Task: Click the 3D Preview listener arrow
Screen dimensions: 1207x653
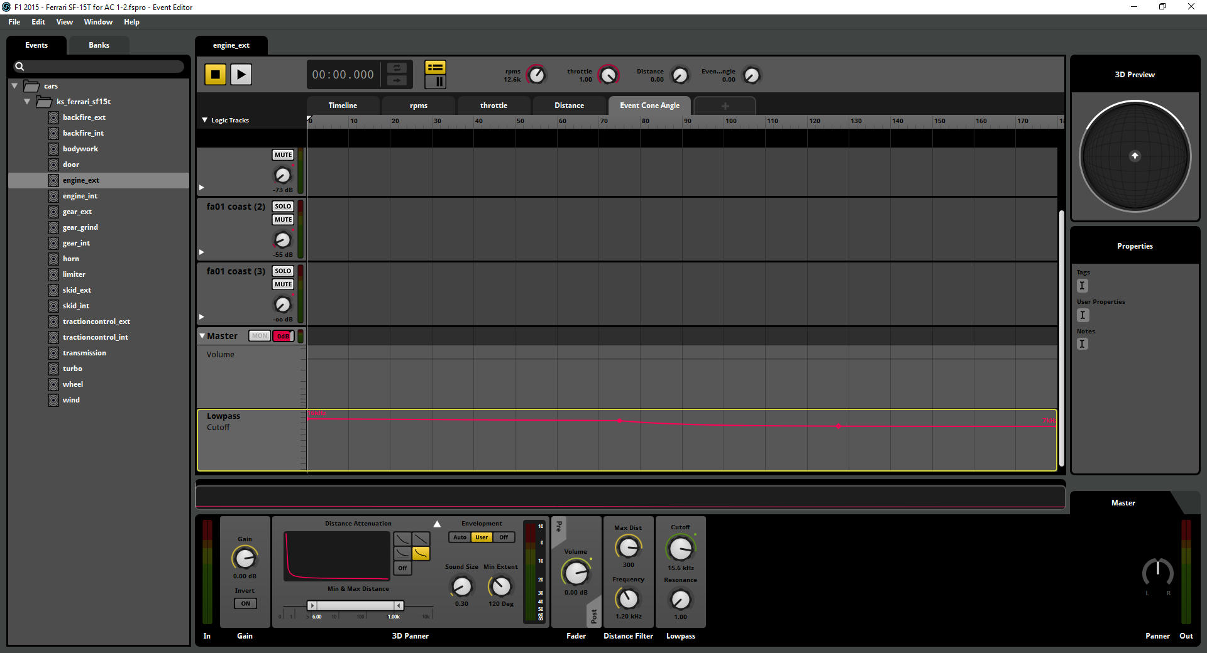Action: point(1135,156)
